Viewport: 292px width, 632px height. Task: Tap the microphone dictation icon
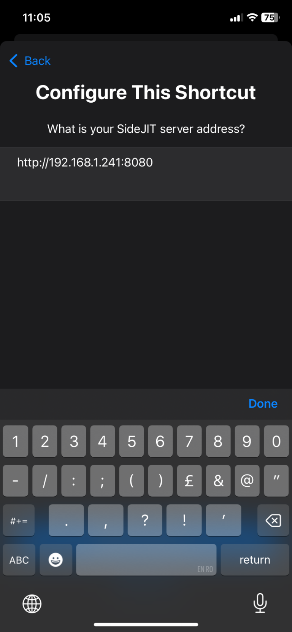[260, 603]
